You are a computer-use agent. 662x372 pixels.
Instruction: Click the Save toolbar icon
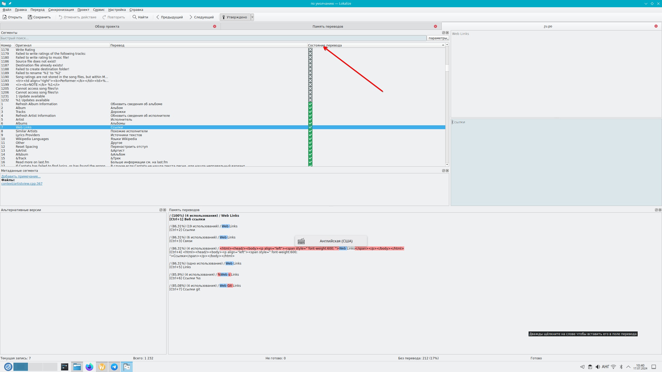(x=30, y=17)
